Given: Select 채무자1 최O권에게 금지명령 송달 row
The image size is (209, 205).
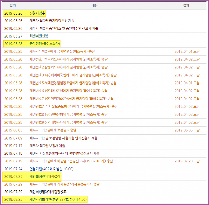Looking at the screenshot, I should [x=104, y=51].
